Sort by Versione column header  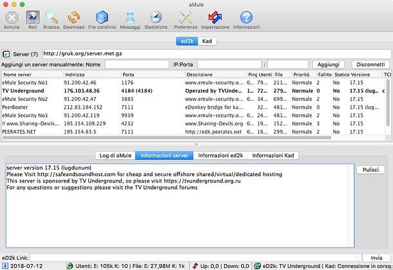pos(366,75)
